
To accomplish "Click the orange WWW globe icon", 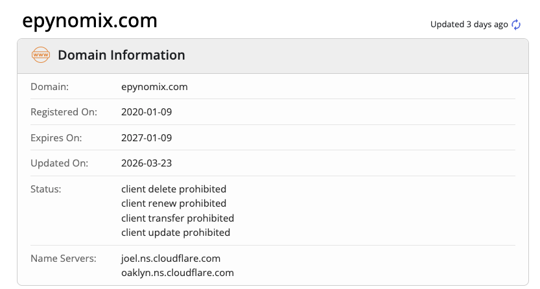I will tap(41, 55).
